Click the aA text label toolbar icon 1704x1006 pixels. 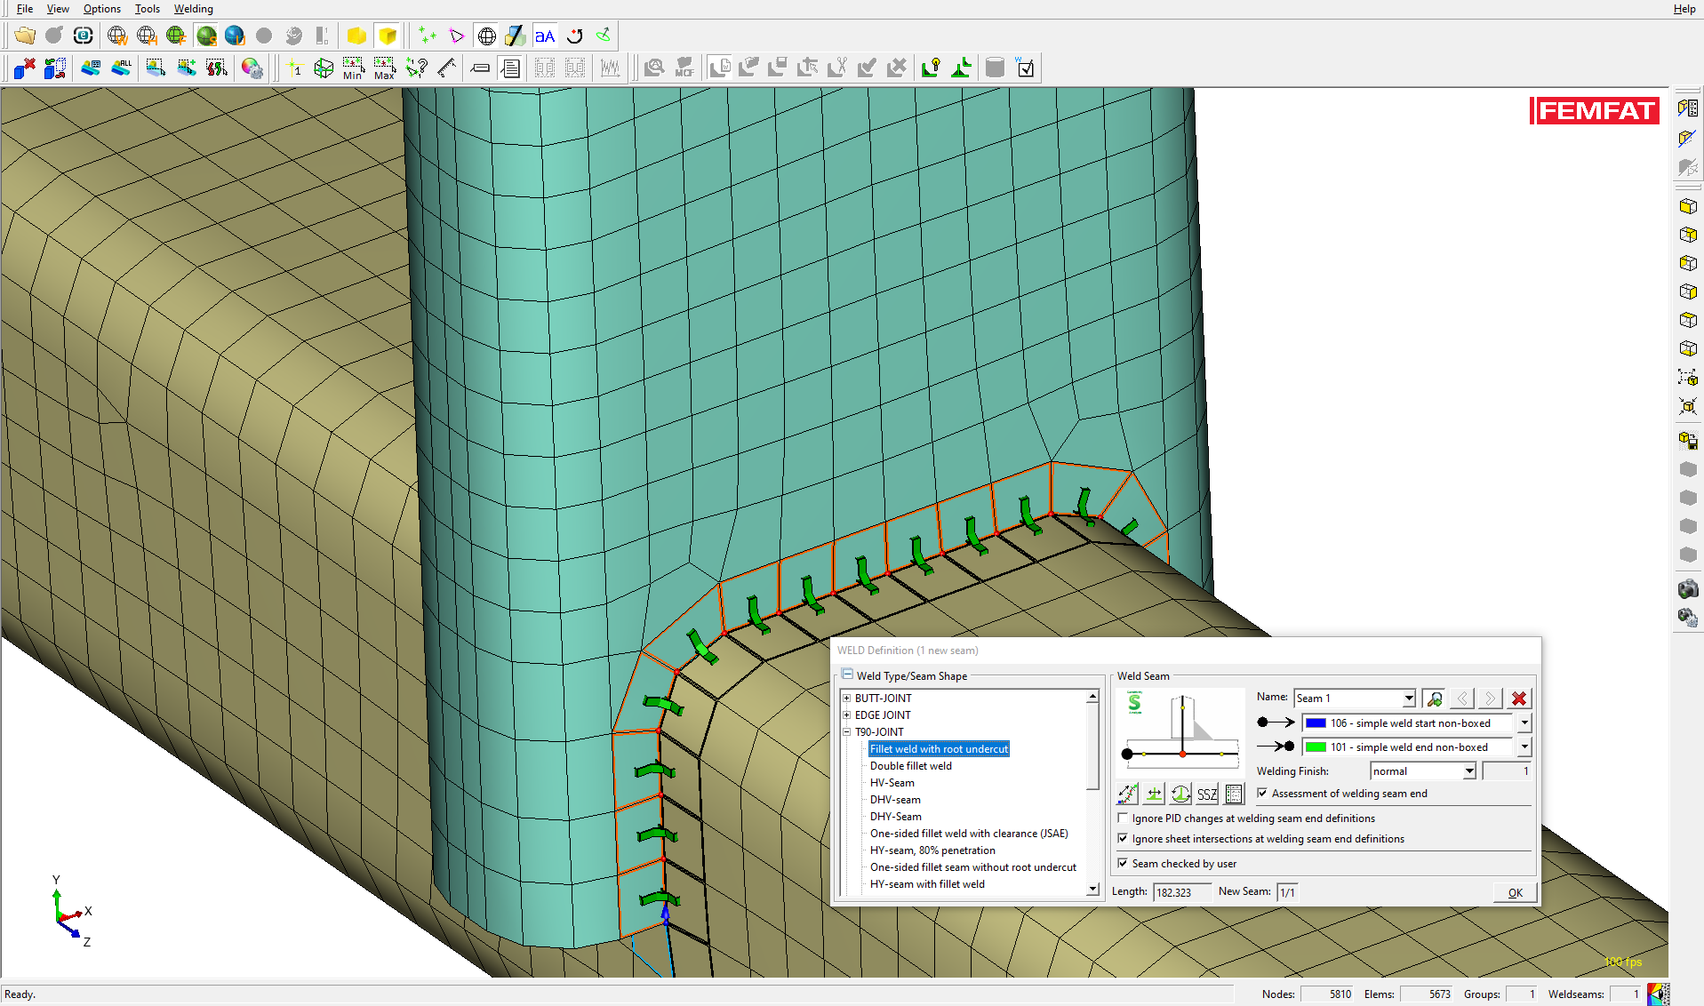pos(544,36)
